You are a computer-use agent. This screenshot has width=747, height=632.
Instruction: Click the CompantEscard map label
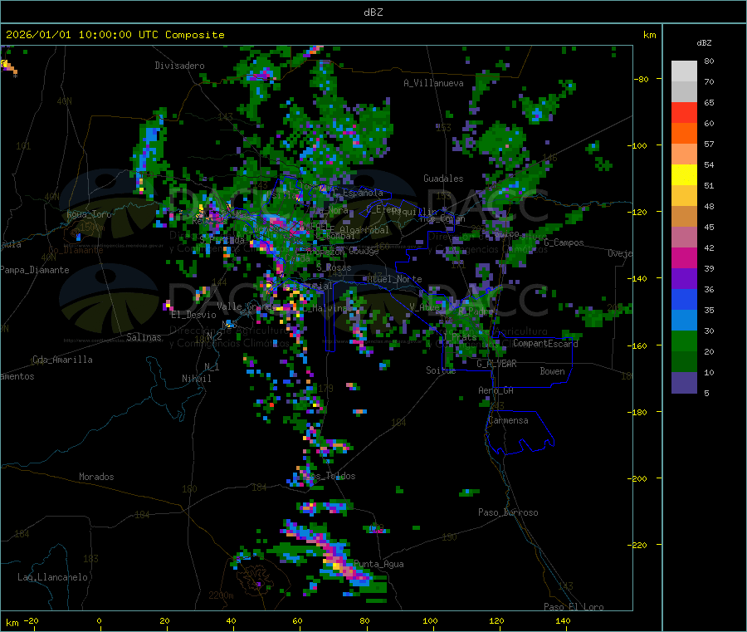click(x=546, y=344)
